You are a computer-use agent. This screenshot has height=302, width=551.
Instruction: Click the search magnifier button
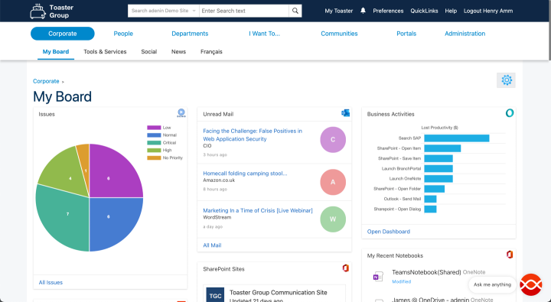295,11
